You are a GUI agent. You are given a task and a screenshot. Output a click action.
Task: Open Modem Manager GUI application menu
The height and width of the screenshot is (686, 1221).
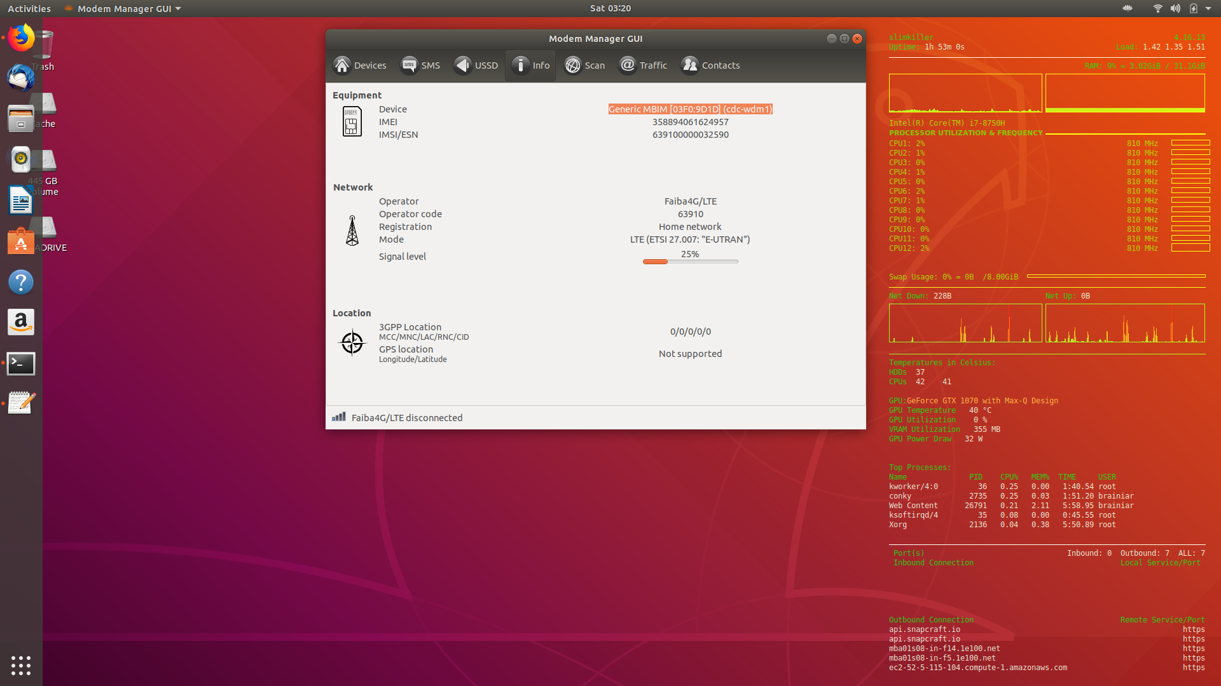tap(124, 8)
